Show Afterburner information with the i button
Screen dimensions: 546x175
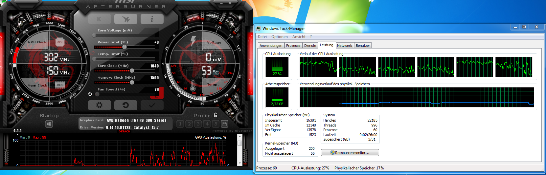point(152,19)
